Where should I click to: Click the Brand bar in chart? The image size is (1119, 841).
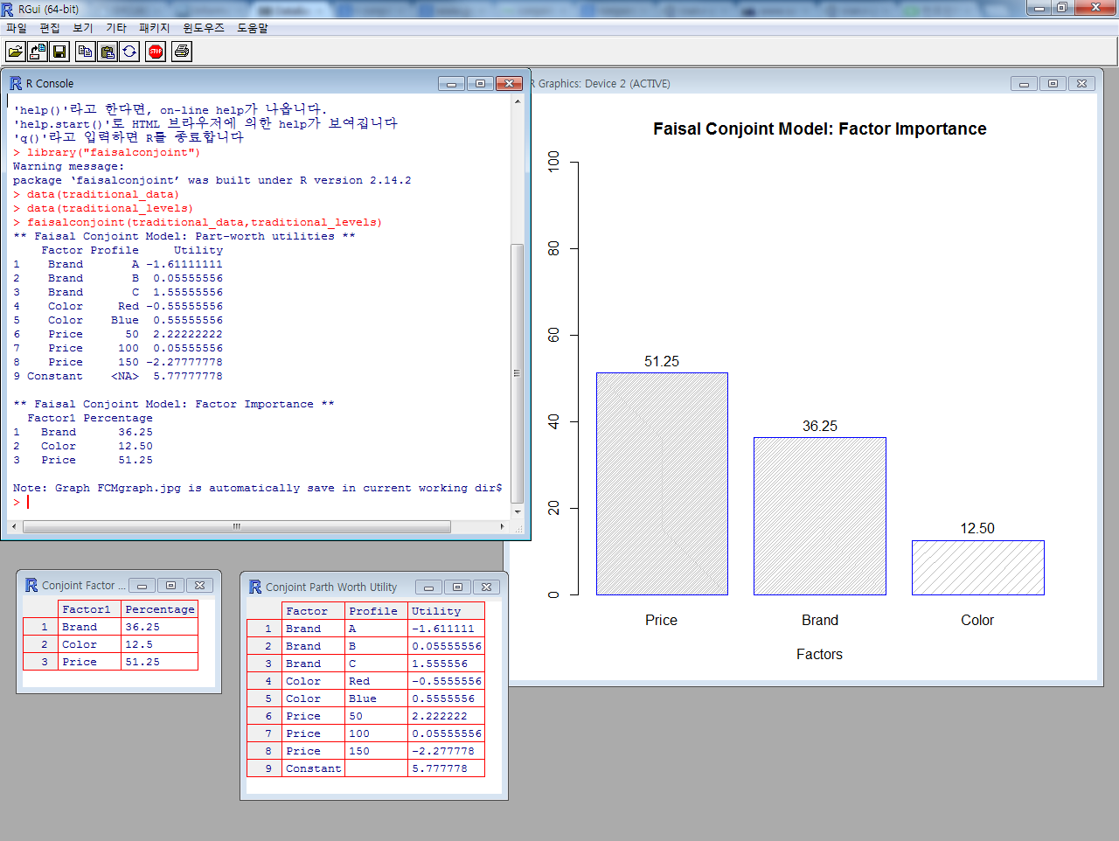pos(820,517)
